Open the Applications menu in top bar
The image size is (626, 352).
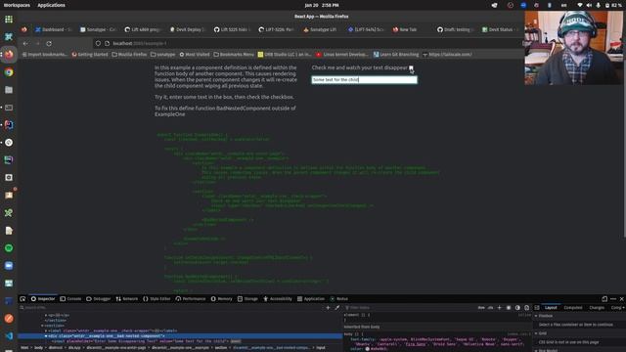pyautogui.click(x=51, y=5)
